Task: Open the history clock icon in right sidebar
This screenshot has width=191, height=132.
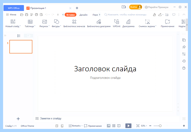Action: tap(184, 61)
